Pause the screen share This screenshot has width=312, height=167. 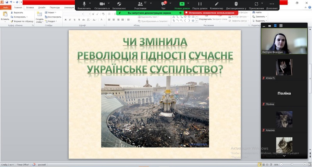pyautogui.click(x=200, y=4)
